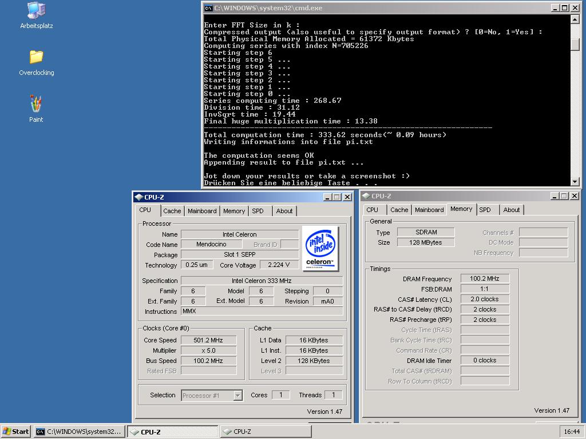Click the memory Size field 128 MBytes
Image resolution: width=586 pixels, height=439 pixels.
pyautogui.click(x=426, y=242)
